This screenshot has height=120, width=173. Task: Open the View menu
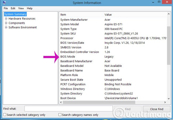(x=21, y=8)
